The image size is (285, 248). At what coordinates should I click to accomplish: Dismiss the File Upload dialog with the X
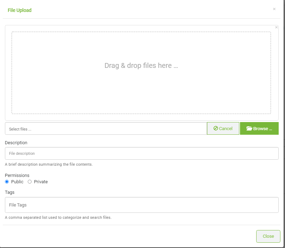(x=274, y=9)
